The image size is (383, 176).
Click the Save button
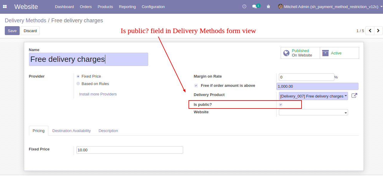(x=12, y=31)
